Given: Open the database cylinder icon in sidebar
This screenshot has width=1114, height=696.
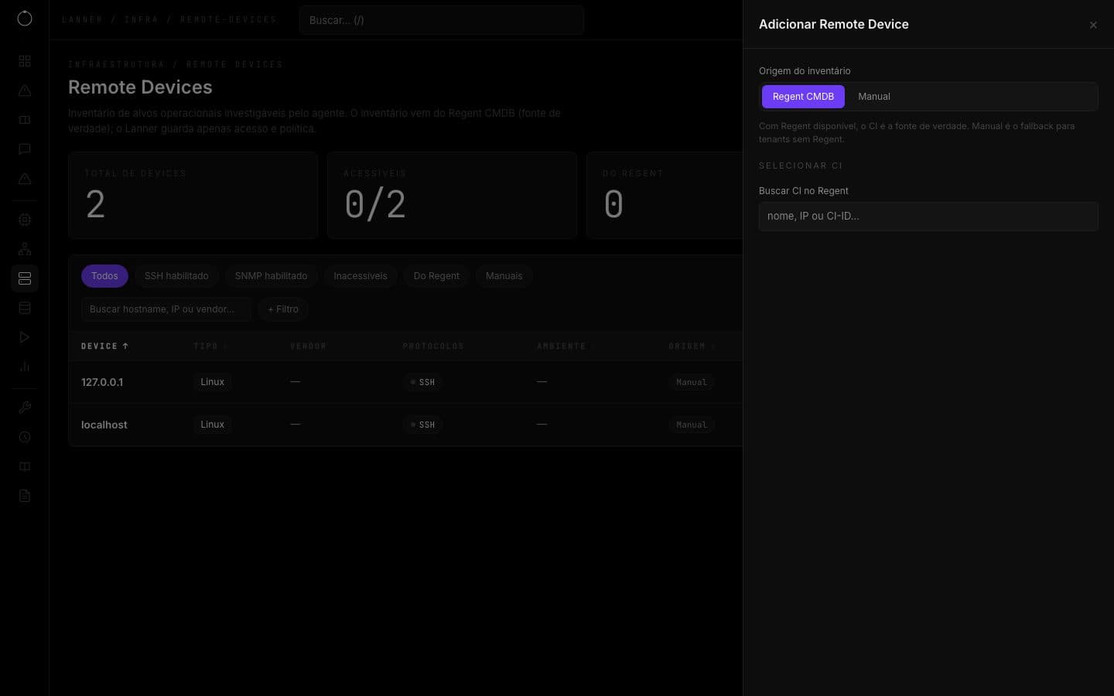Looking at the screenshot, I should coord(25,308).
